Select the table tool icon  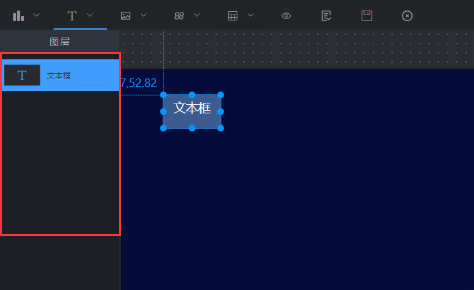(233, 16)
